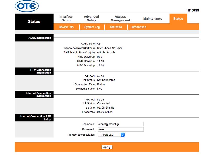Click the Apply button
Screen dimensions: 219x165
coord(107,147)
